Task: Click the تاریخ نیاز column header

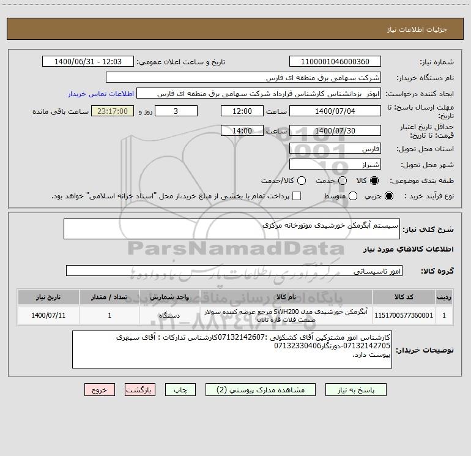Action: click(48, 297)
